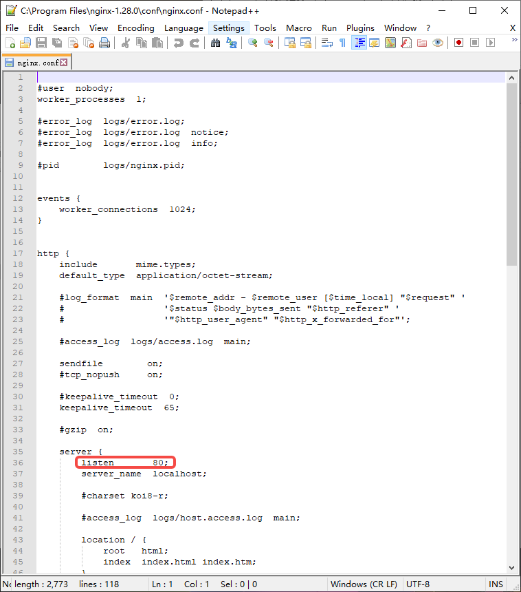The height and width of the screenshot is (592, 521).
Task: Click the Zoom In magnifier icon
Action: pyautogui.click(x=252, y=43)
